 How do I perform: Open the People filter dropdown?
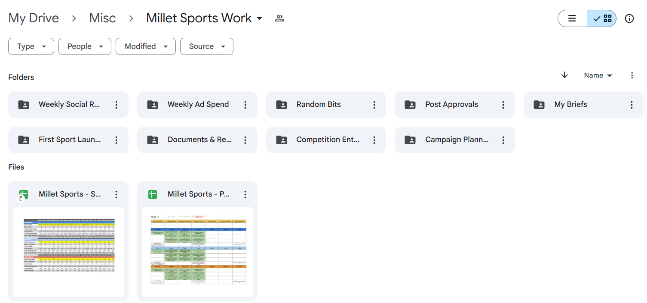(x=85, y=46)
